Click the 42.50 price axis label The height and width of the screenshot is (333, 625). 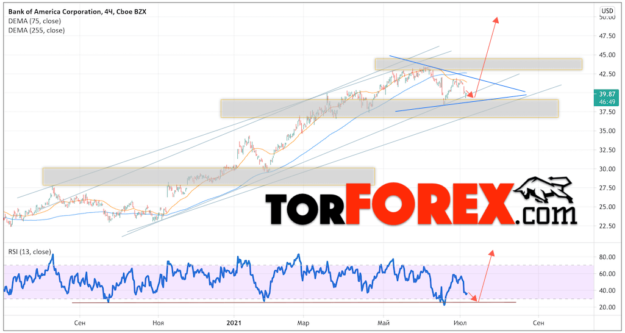pos(607,74)
